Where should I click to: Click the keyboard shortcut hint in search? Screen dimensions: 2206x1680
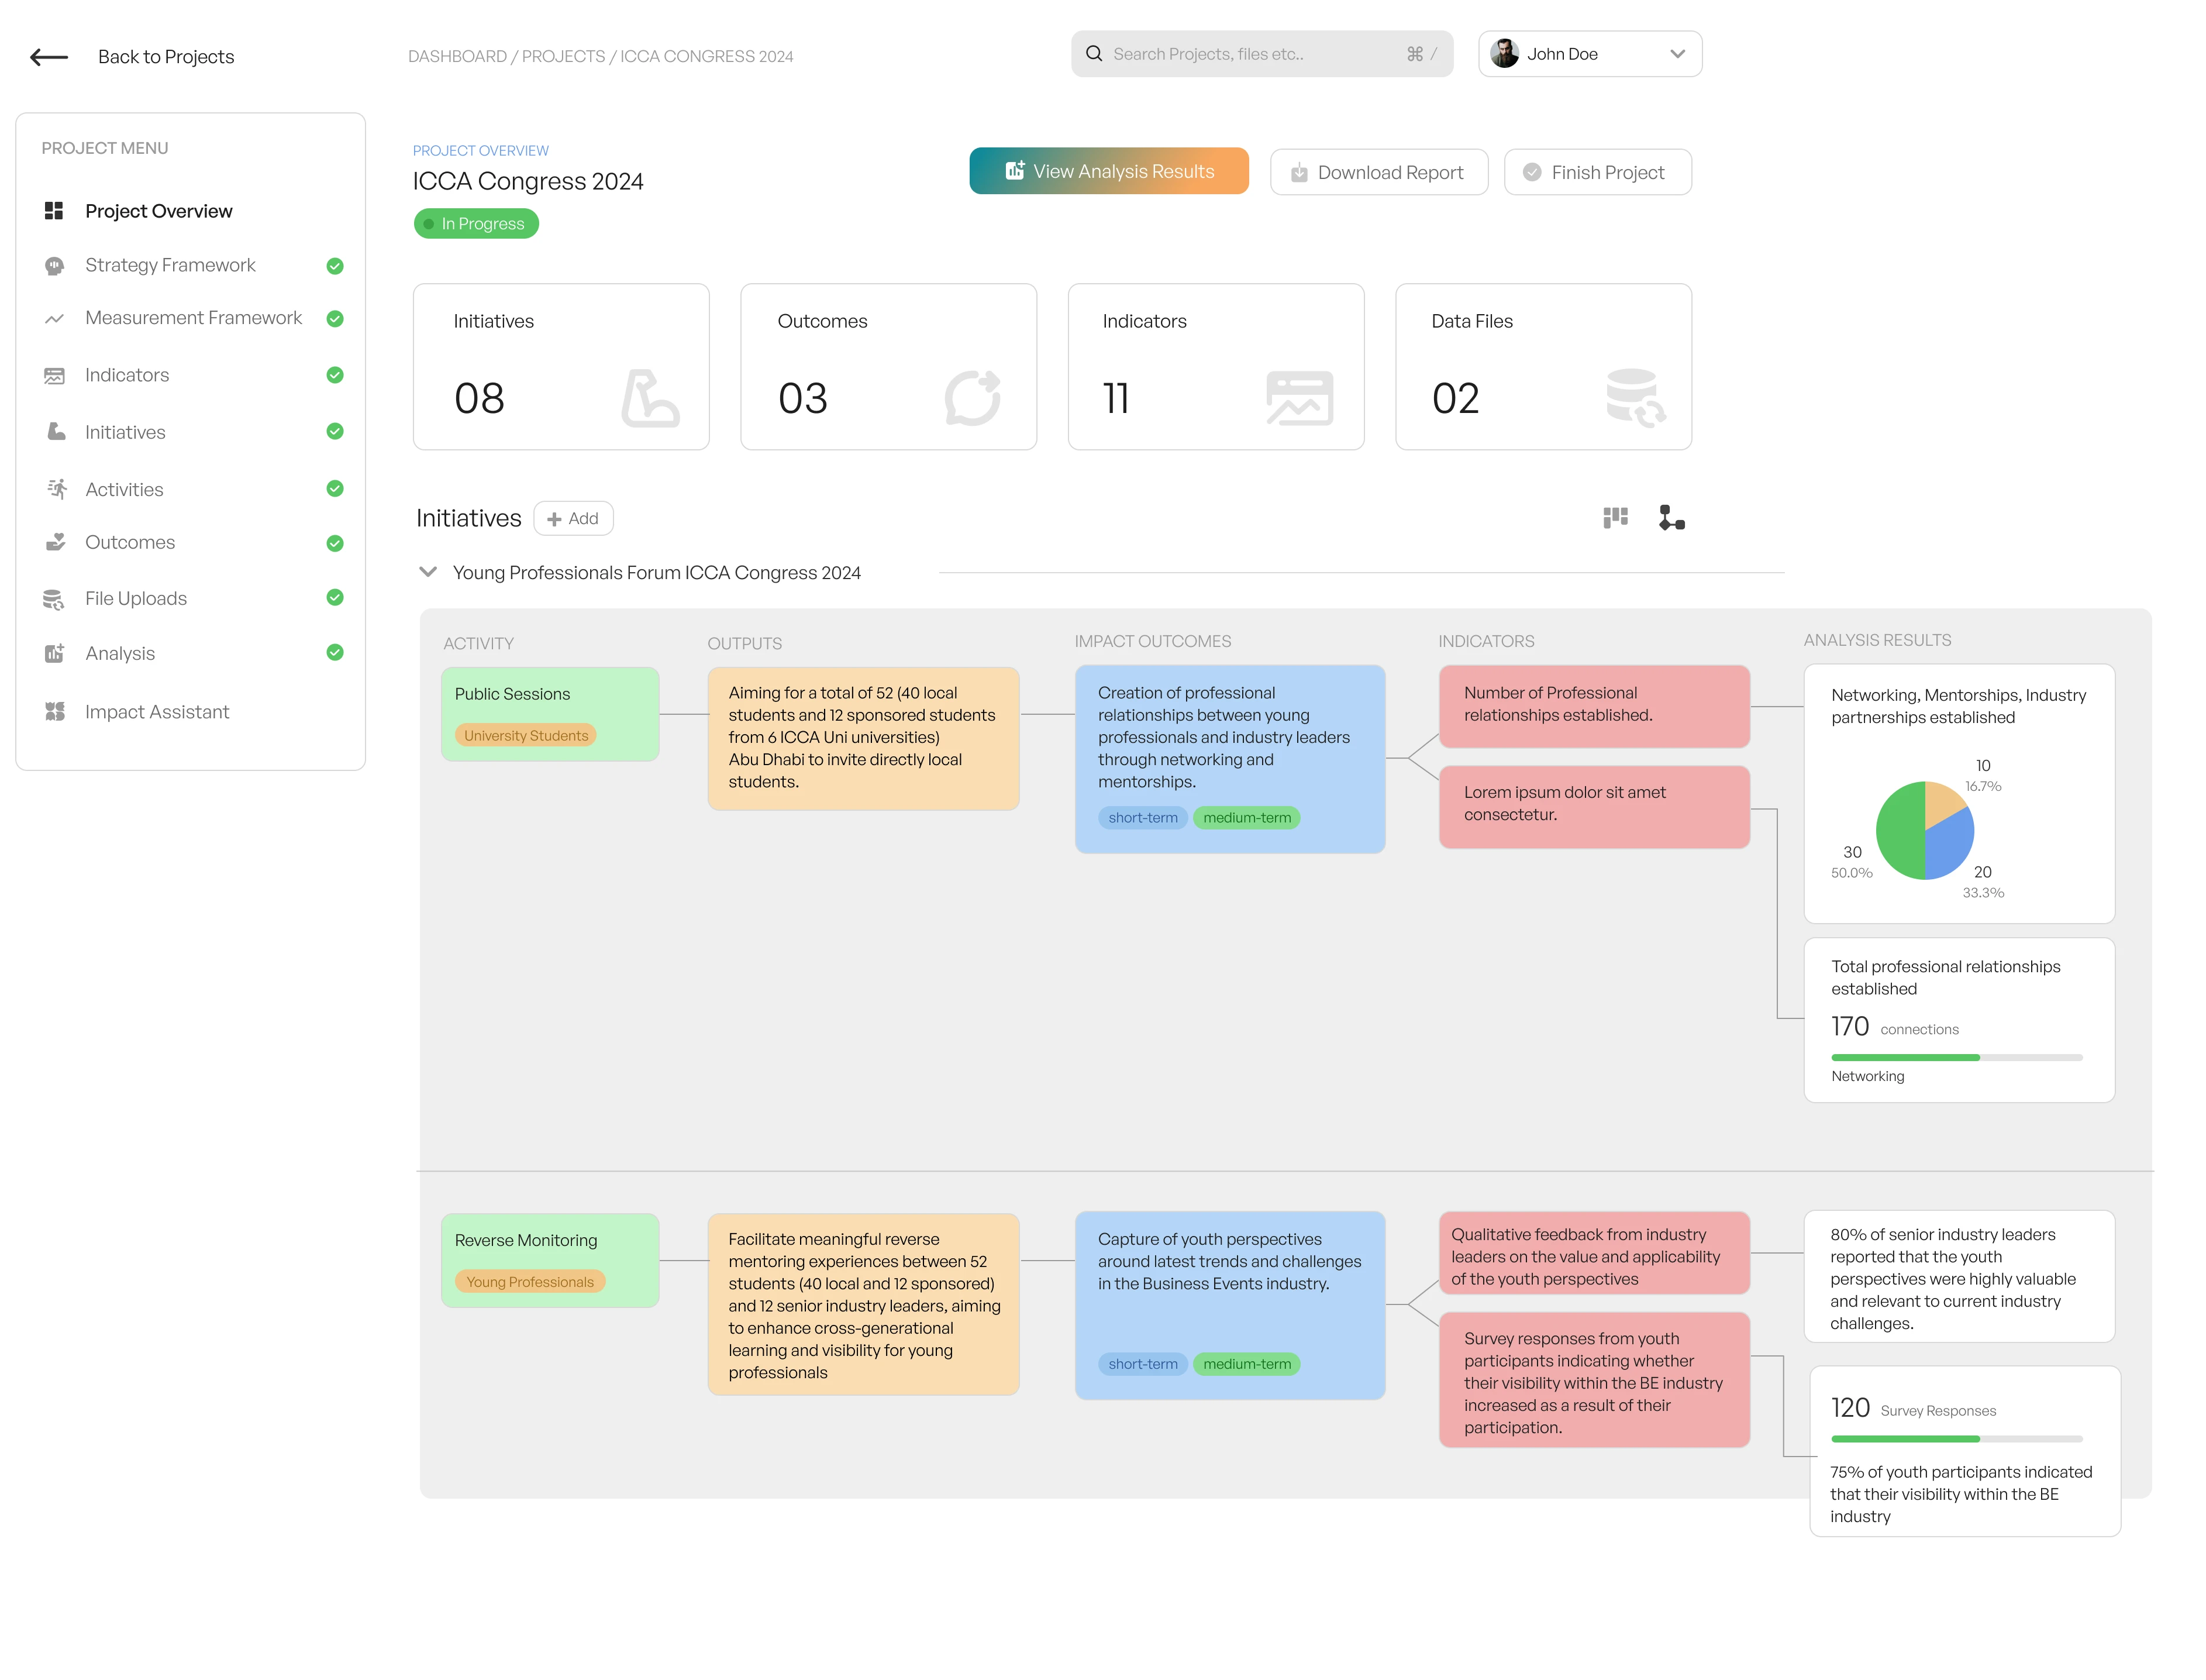pos(1422,54)
